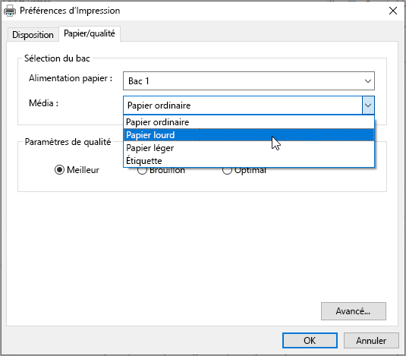This screenshot has width=406, height=356.
Task: Confirm with the OK button
Action: 310,341
